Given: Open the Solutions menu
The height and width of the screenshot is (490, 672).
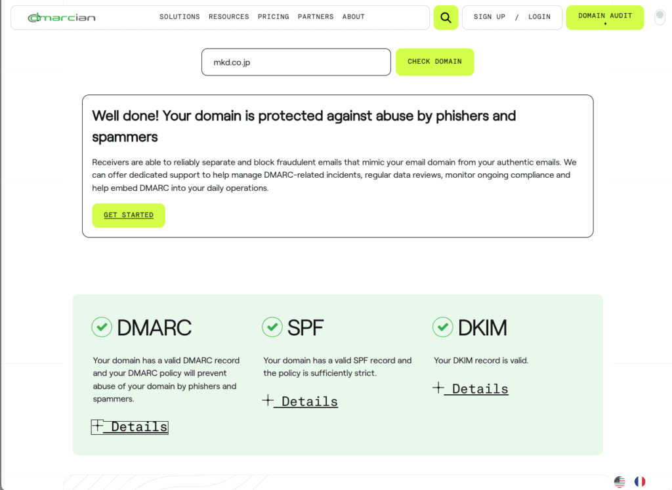Looking at the screenshot, I should pos(179,17).
